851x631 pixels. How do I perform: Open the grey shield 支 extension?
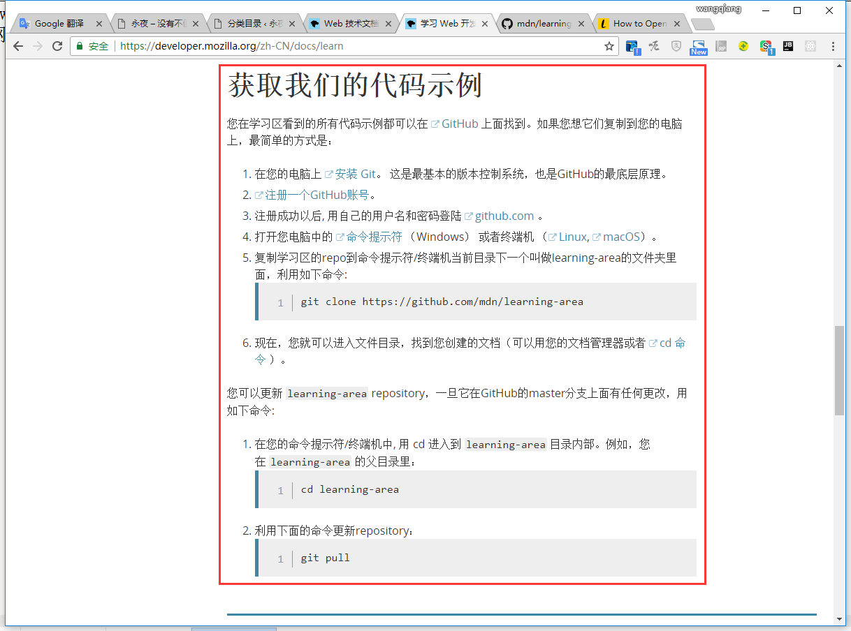tap(676, 46)
